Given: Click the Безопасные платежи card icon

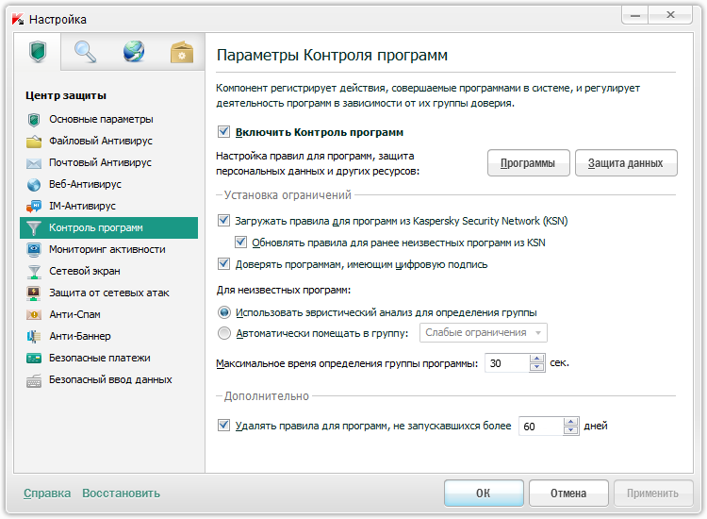Looking at the screenshot, I should [x=34, y=359].
